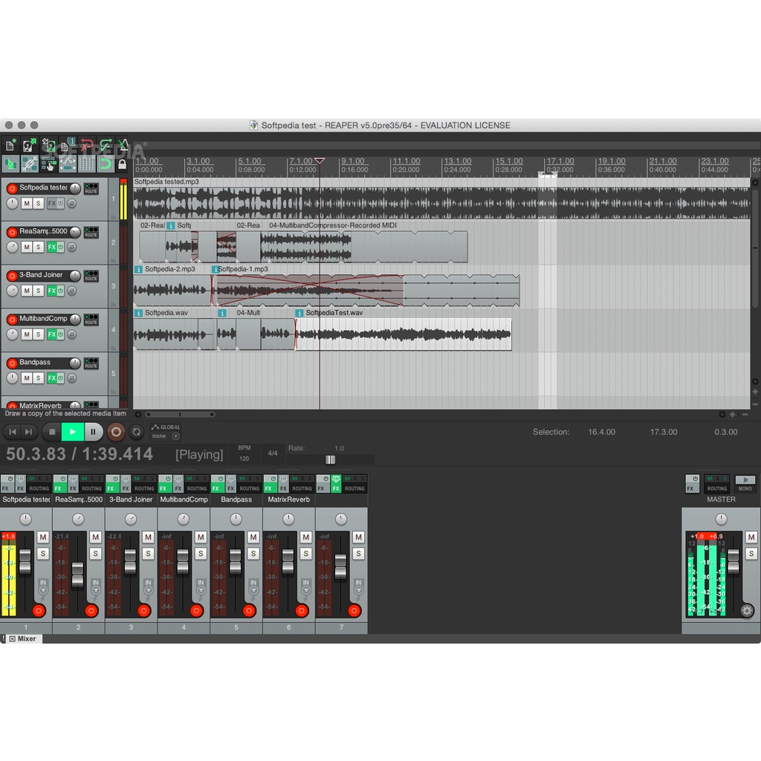Click the MONO button on Master
761x761 pixels.
coord(745,484)
